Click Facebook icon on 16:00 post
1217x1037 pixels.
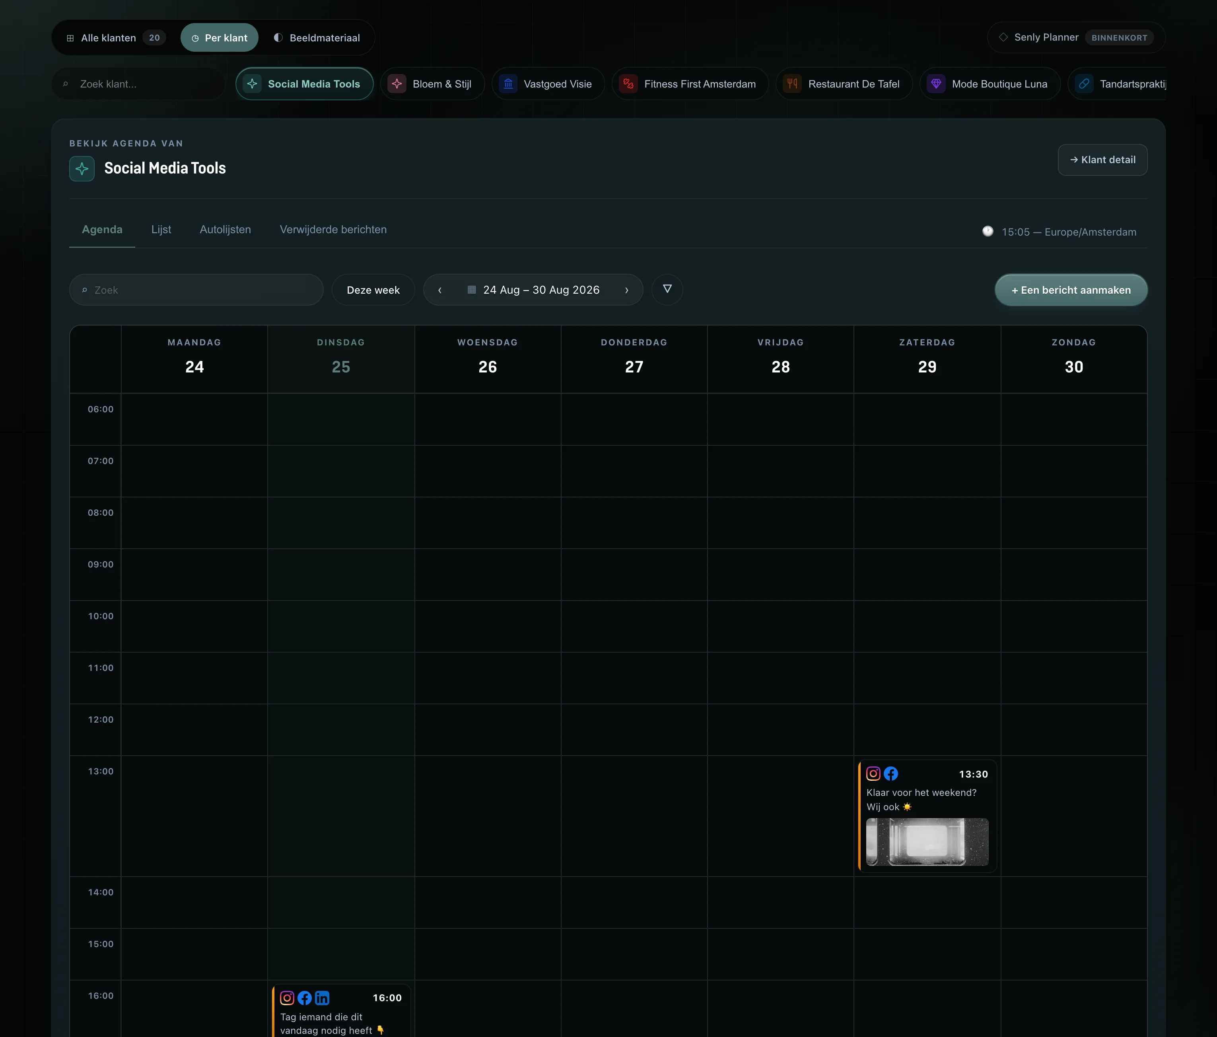305,998
